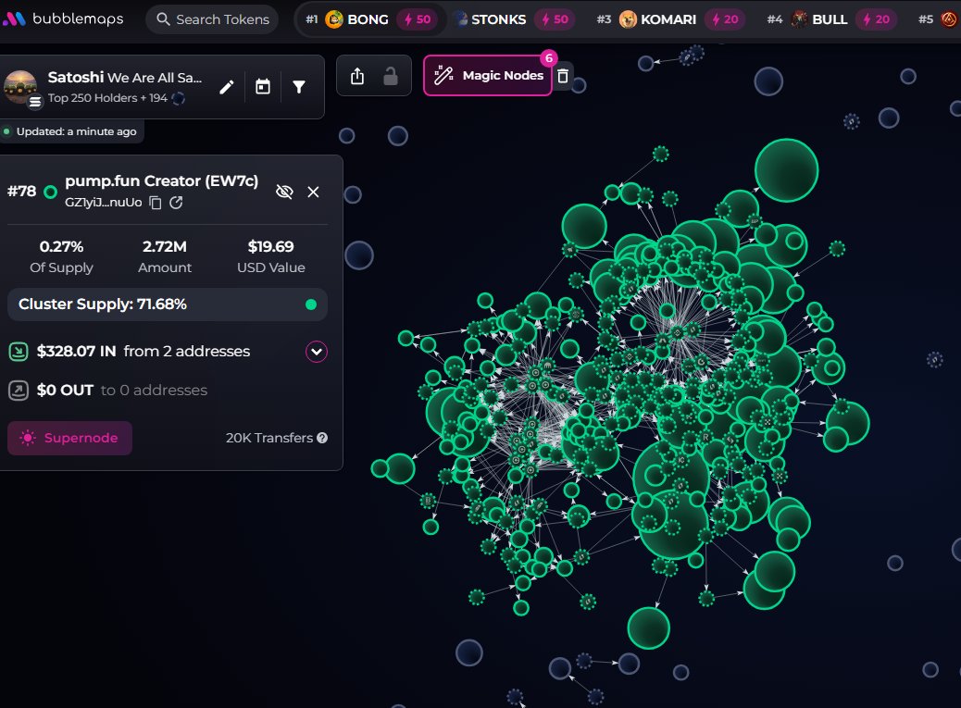Image resolution: width=961 pixels, height=708 pixels.
Task: Click the filter icon in the token panel
Action: [298, 86]
